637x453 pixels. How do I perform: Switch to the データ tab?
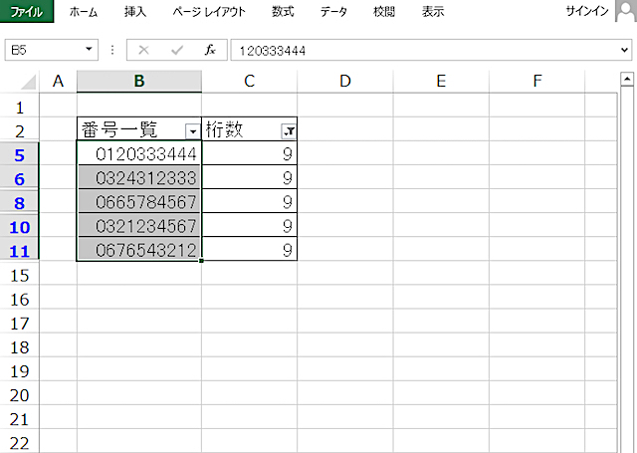click(333, 12)
